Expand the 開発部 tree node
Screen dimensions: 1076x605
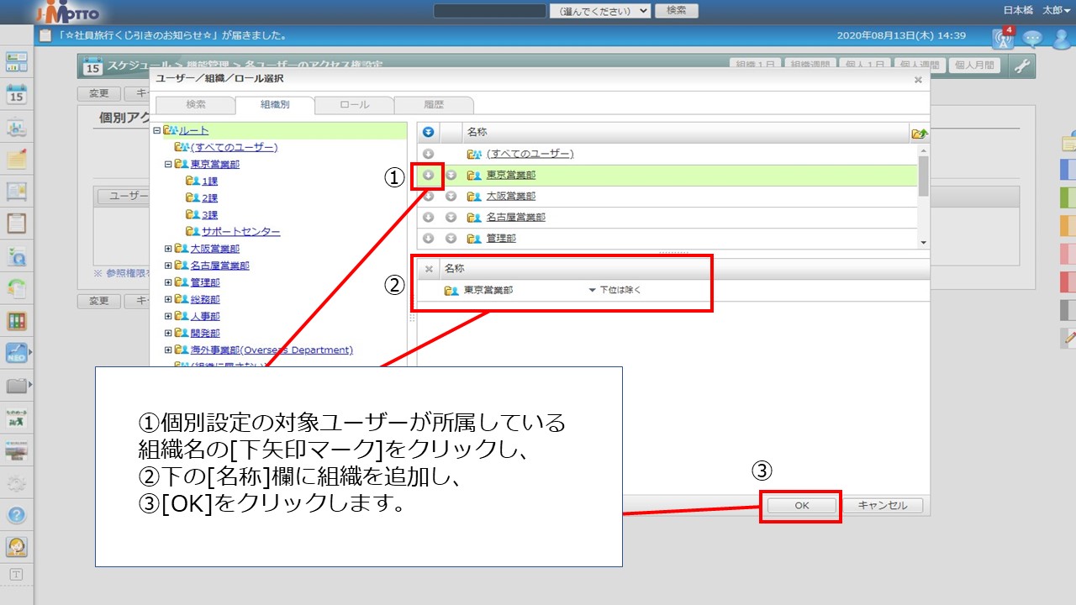click(168, 333)
